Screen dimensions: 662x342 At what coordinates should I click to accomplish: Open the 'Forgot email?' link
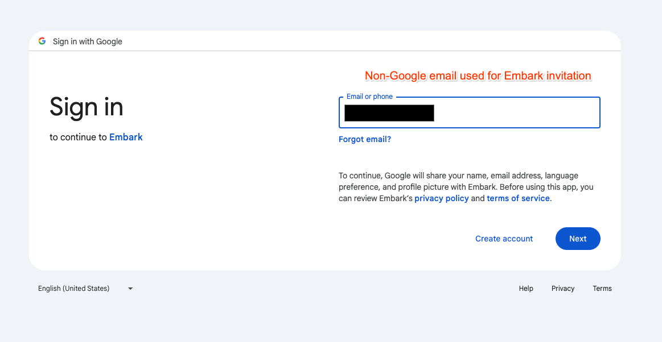coord(365,139)
